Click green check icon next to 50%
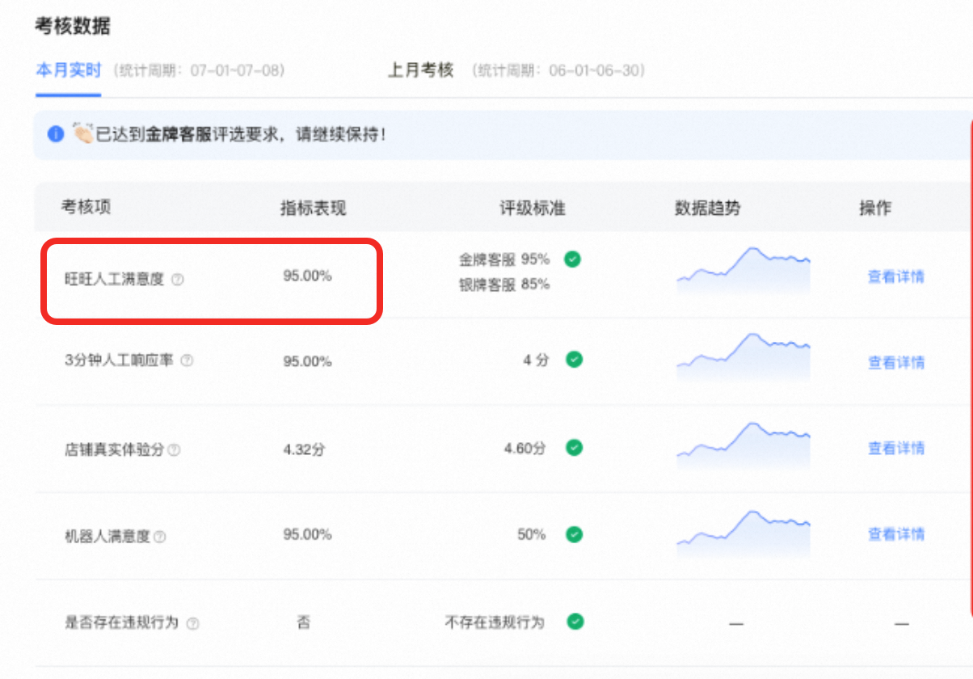 pyautogui.click(x=575, y=534)
